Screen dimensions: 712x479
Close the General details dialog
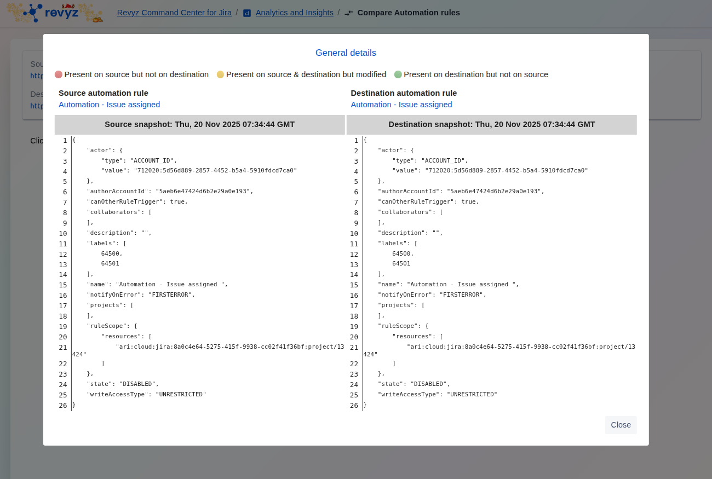point(621,425)
